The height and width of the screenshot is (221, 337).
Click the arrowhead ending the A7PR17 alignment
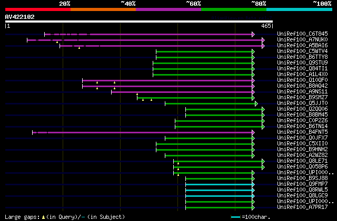pyautogui.click(x=253, y=208)
